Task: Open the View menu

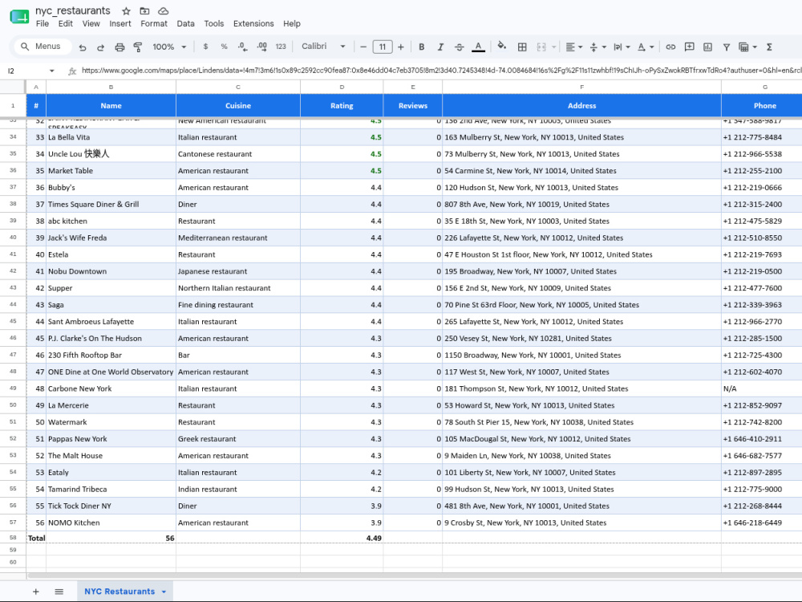Action: coord(91,23)
